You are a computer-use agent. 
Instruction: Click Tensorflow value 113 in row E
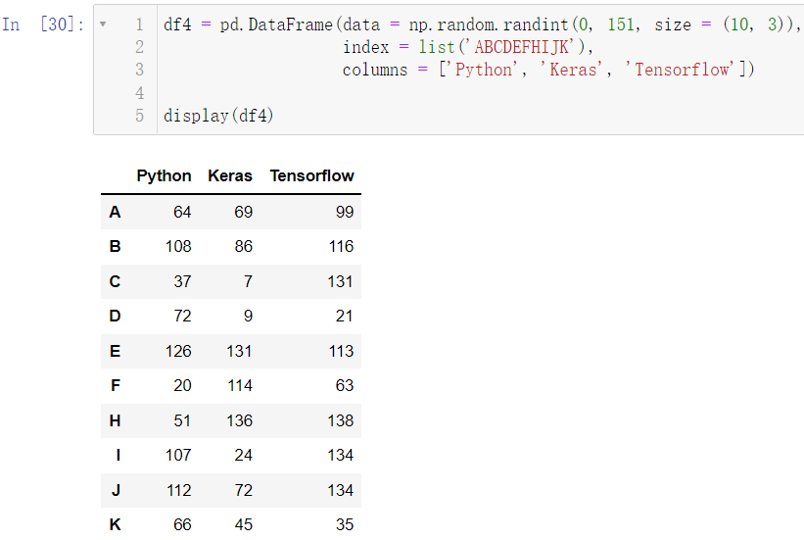pyautogui.click(x=342, y=351)
